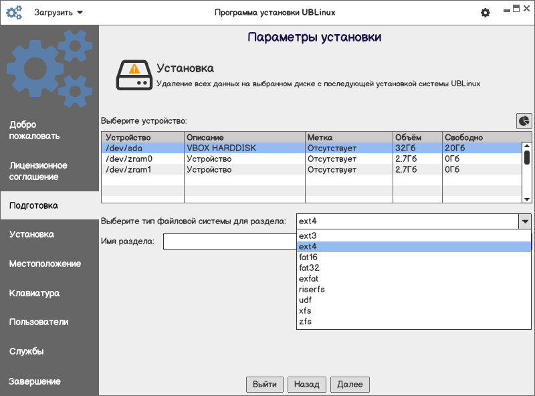Viewport: 535px width, 396px height.
Task: Switch to Пользователи sidebar section
Action: [x=39, y=322]
